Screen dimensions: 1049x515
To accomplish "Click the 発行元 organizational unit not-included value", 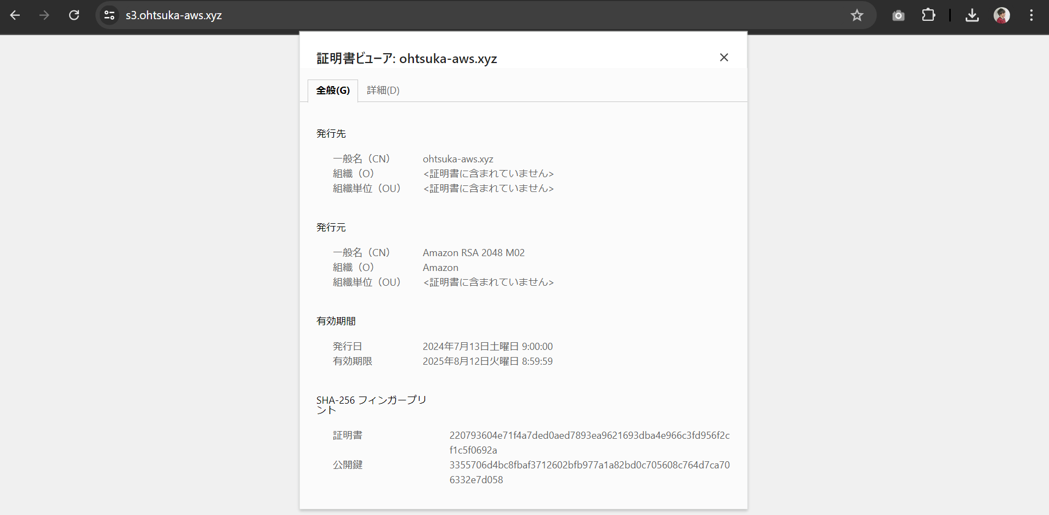I will pos(489,282).
